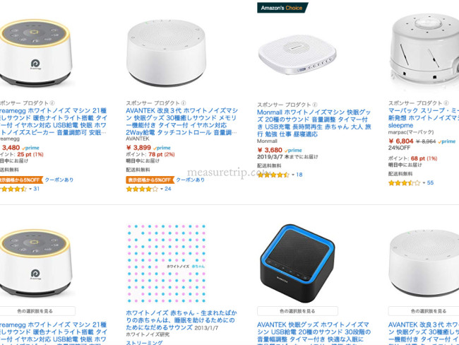The height and width of the screenshot is (345, 459).
Task: Click the info icon beside AVANTEK sponsored label
Action: (184, 103)
